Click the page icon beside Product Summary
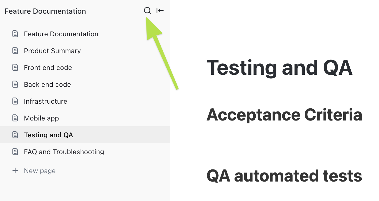This screenshot has width=379, height=201. coord(15,51)
